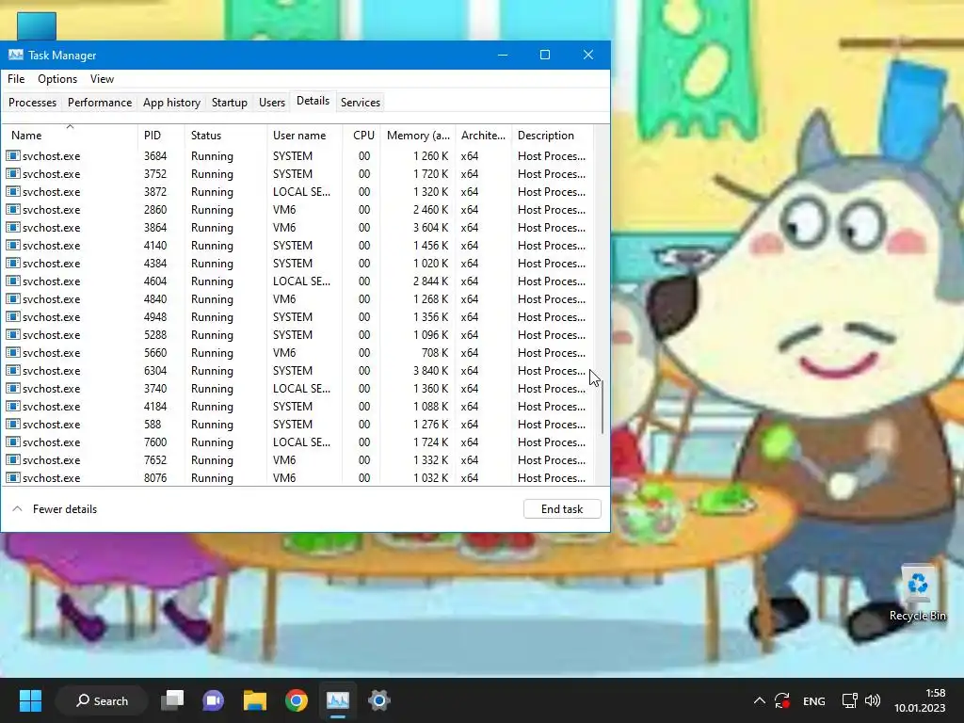The height and width of the screenshot is (723, 964).
Task: Click the svchost.exe icon for PID 3872
Action: tap(13, 191)
